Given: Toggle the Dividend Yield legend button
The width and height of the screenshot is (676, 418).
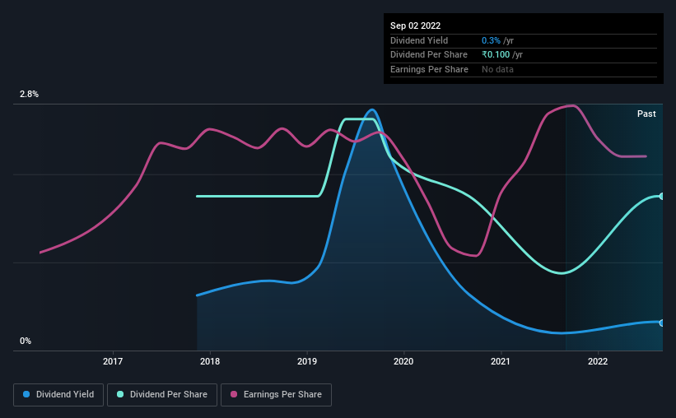Looking at the screenshot, I should tap(58, 395).
